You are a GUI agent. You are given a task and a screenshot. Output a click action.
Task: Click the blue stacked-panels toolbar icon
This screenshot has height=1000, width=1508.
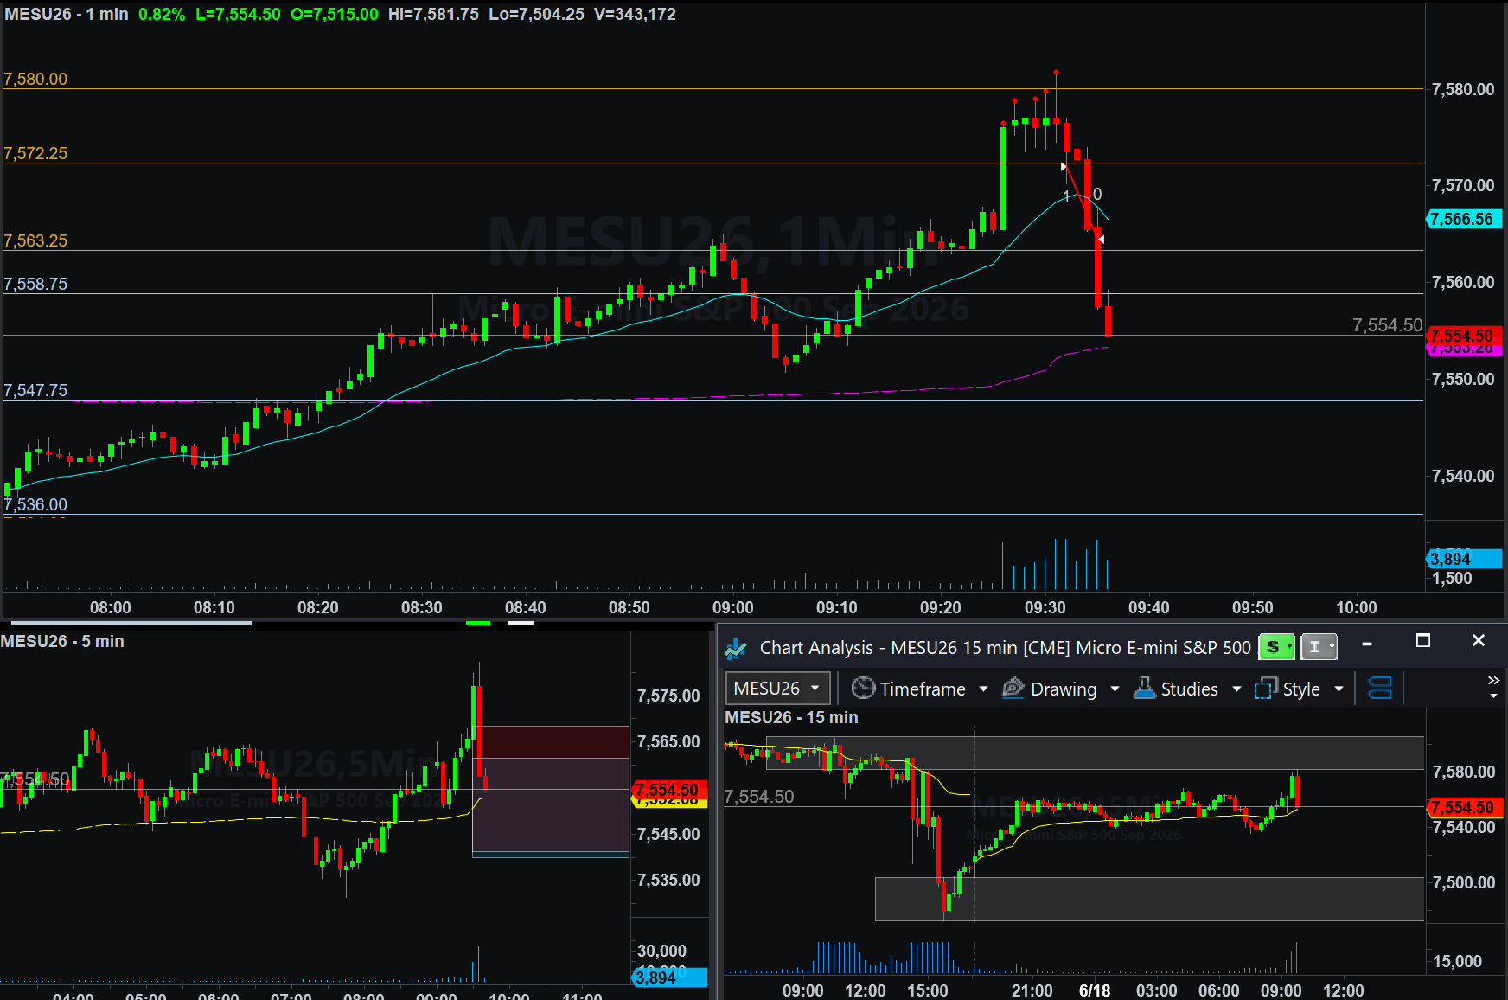1380,688
